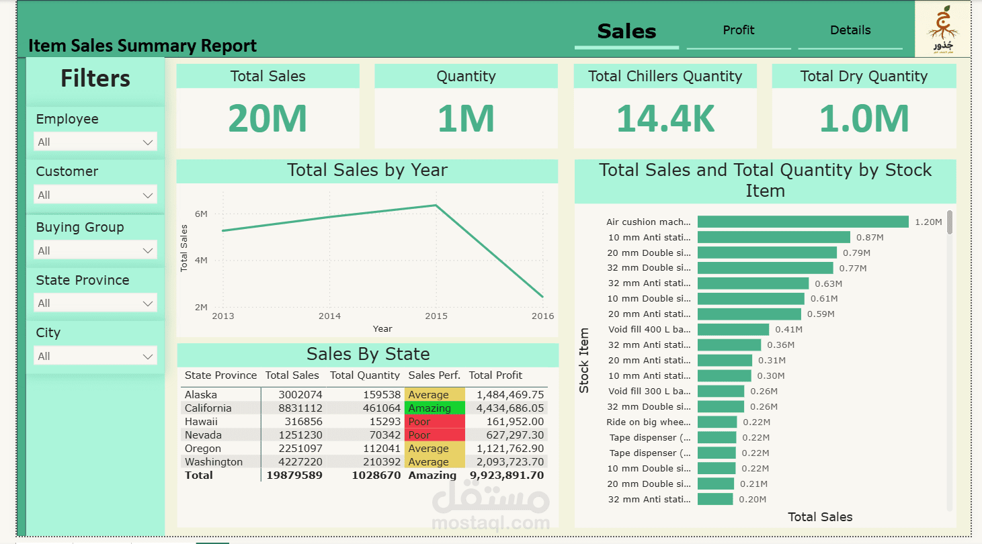982x544 pixels.
Task: Expand the State Province filter dropdown
Action: [95, 303]
